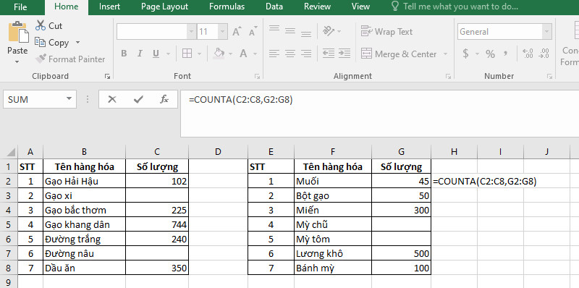Click the Copy icon
This screenshot has width=579, height=288.
[40, 42]
